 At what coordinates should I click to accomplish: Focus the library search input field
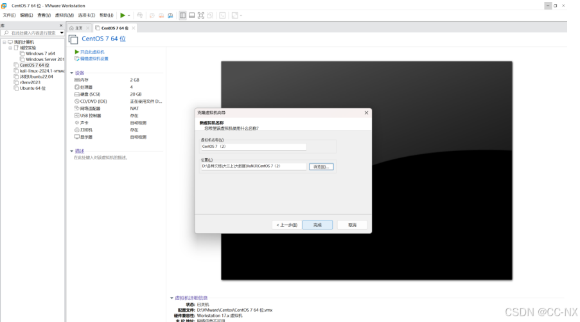pyautogui.click(x=30, y=33)
